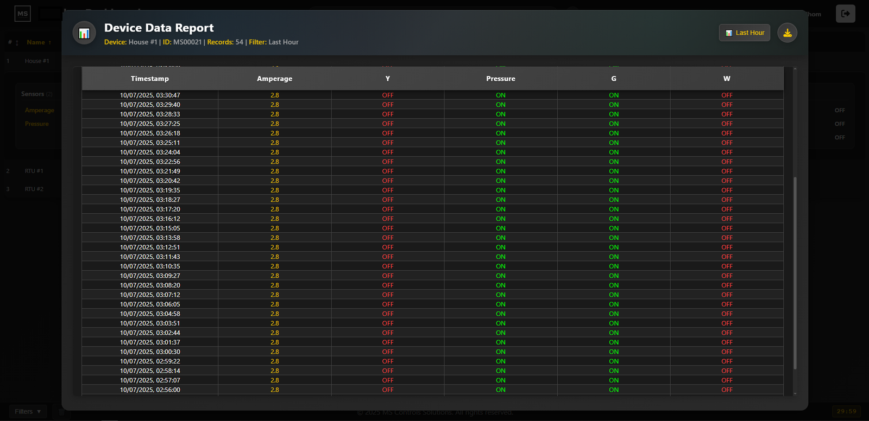869x421 pixels.
Task: Click the Pressure ON value at 03:25:11
Action: [501, 143]
